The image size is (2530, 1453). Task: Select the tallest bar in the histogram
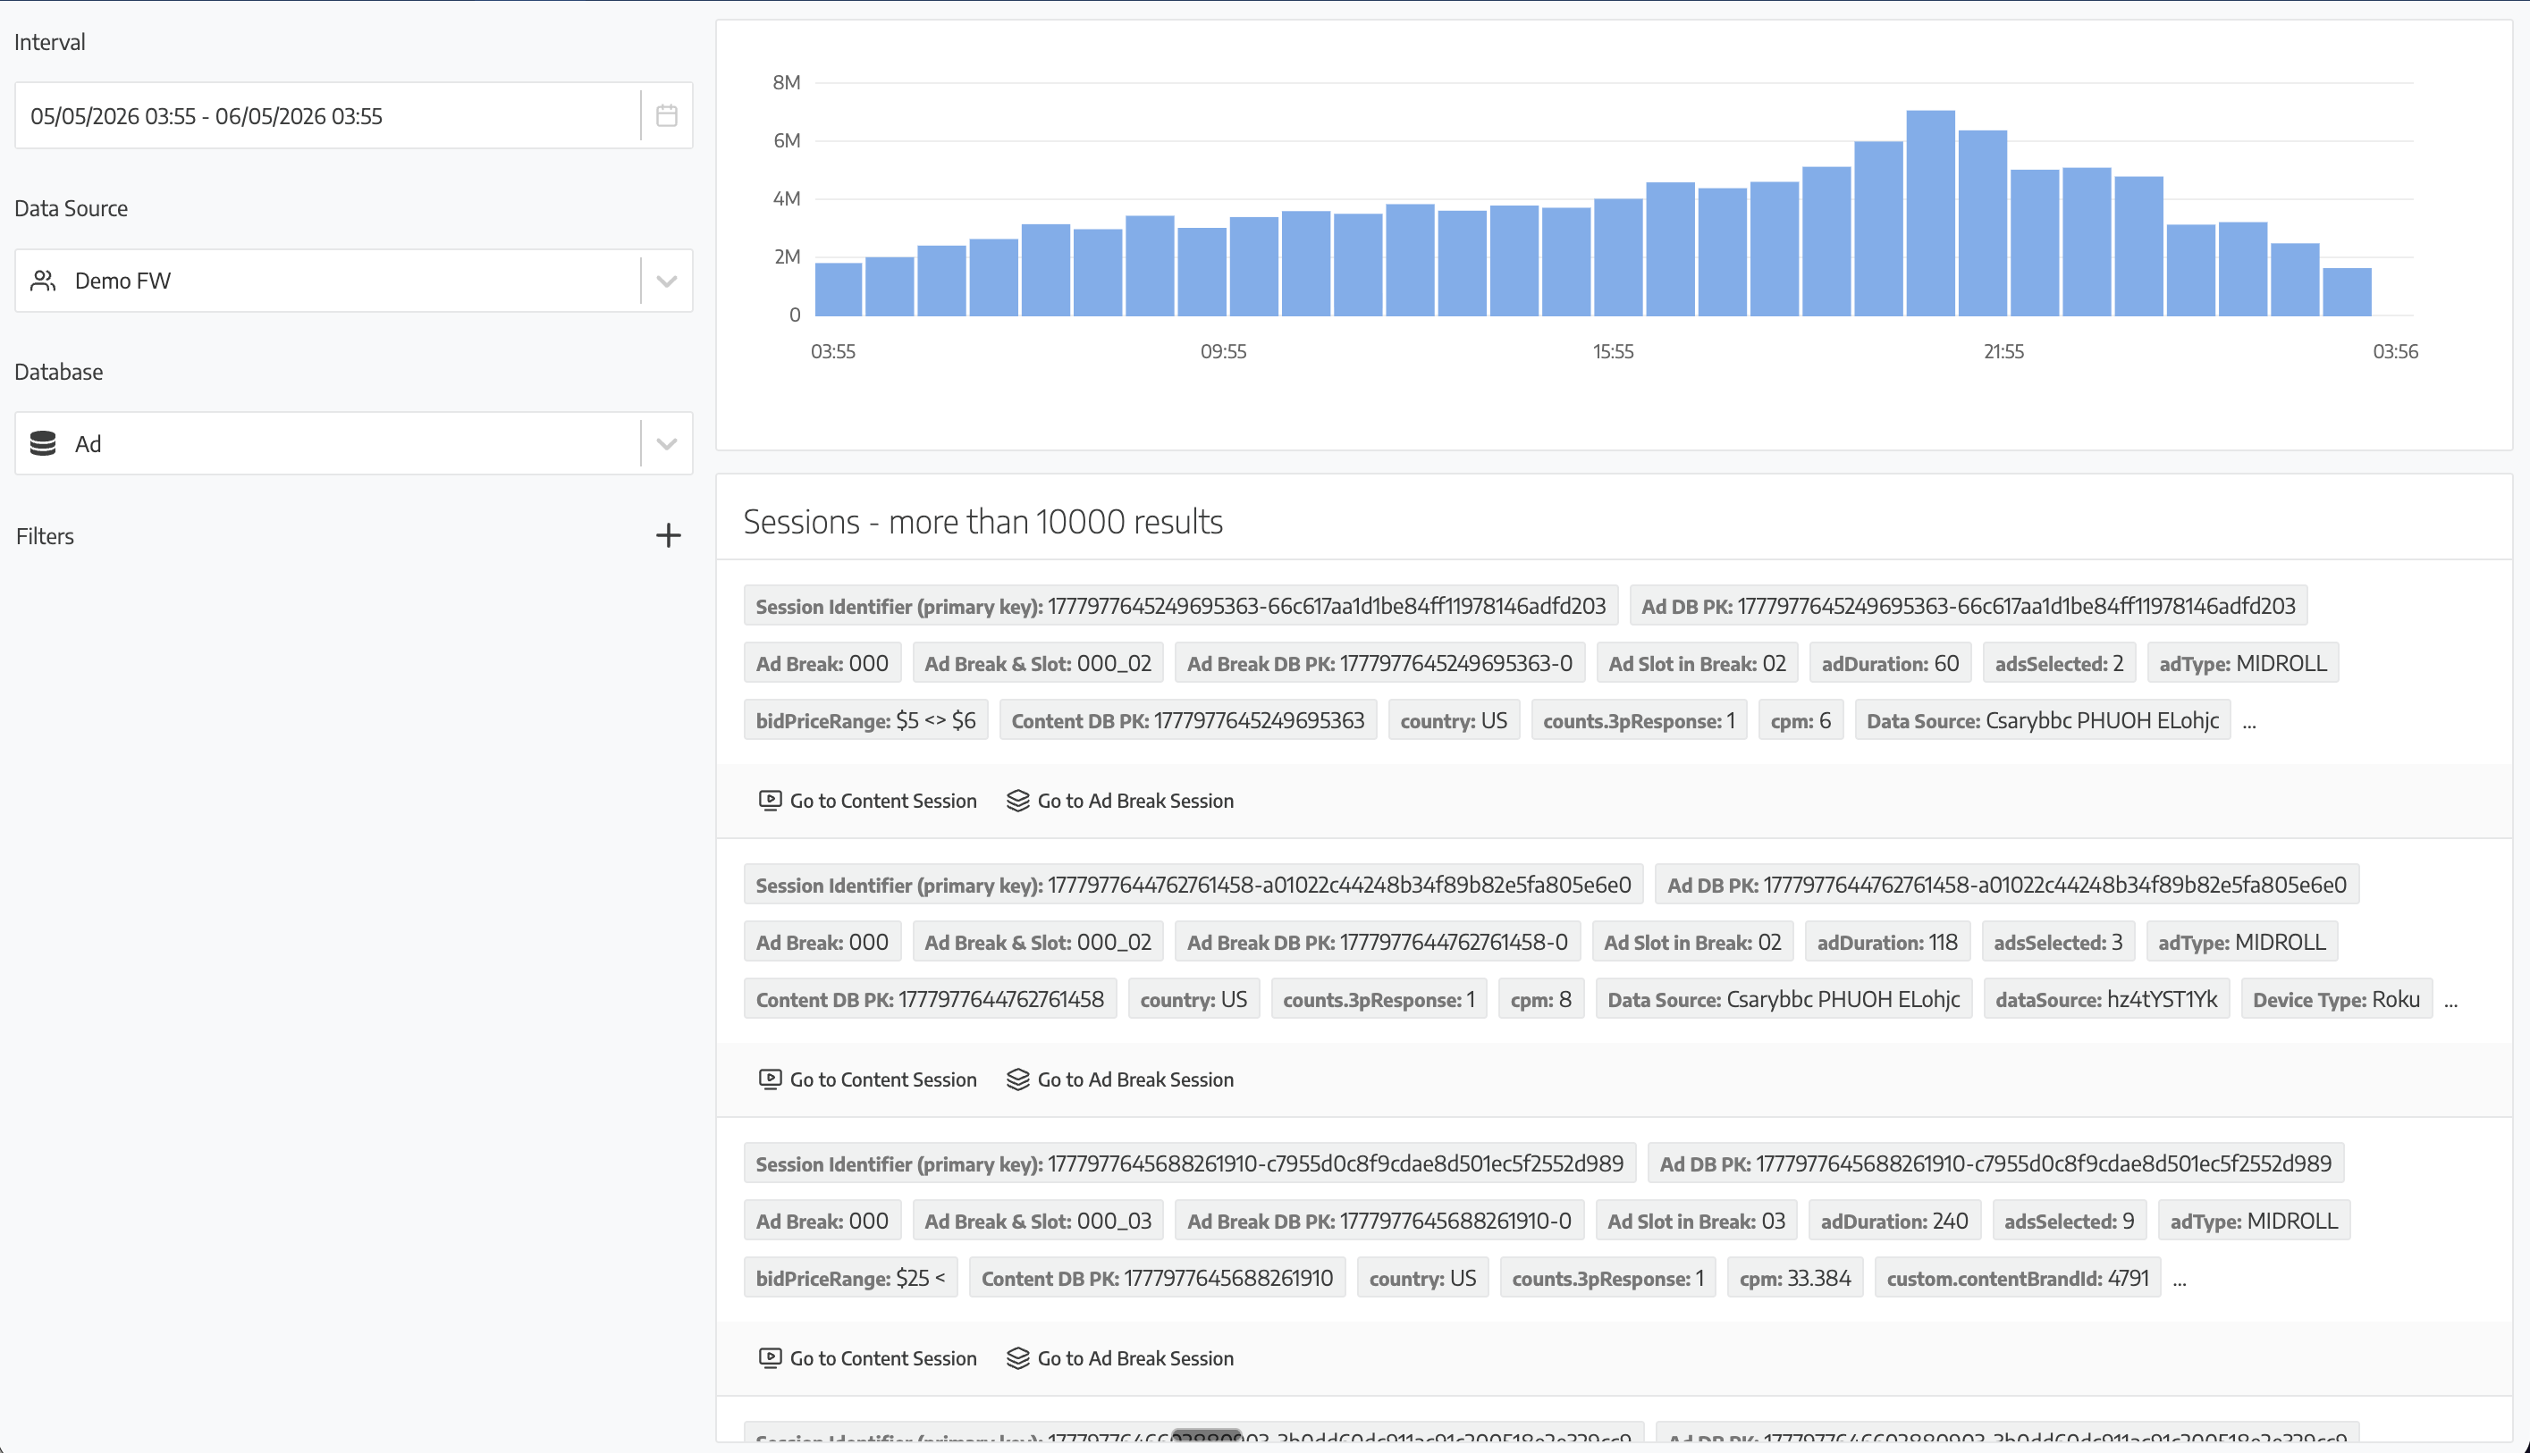[1930, 213]
